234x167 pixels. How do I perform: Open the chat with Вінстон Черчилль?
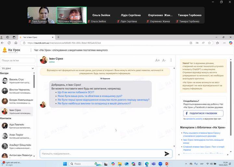pos(17,91)
